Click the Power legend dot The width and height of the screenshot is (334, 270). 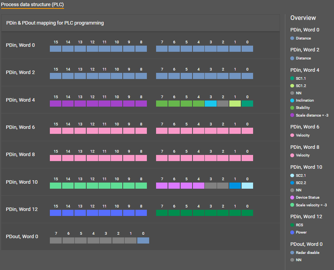pos(292,232)
